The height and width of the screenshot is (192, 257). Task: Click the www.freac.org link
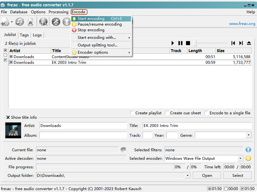click(242, 24)
